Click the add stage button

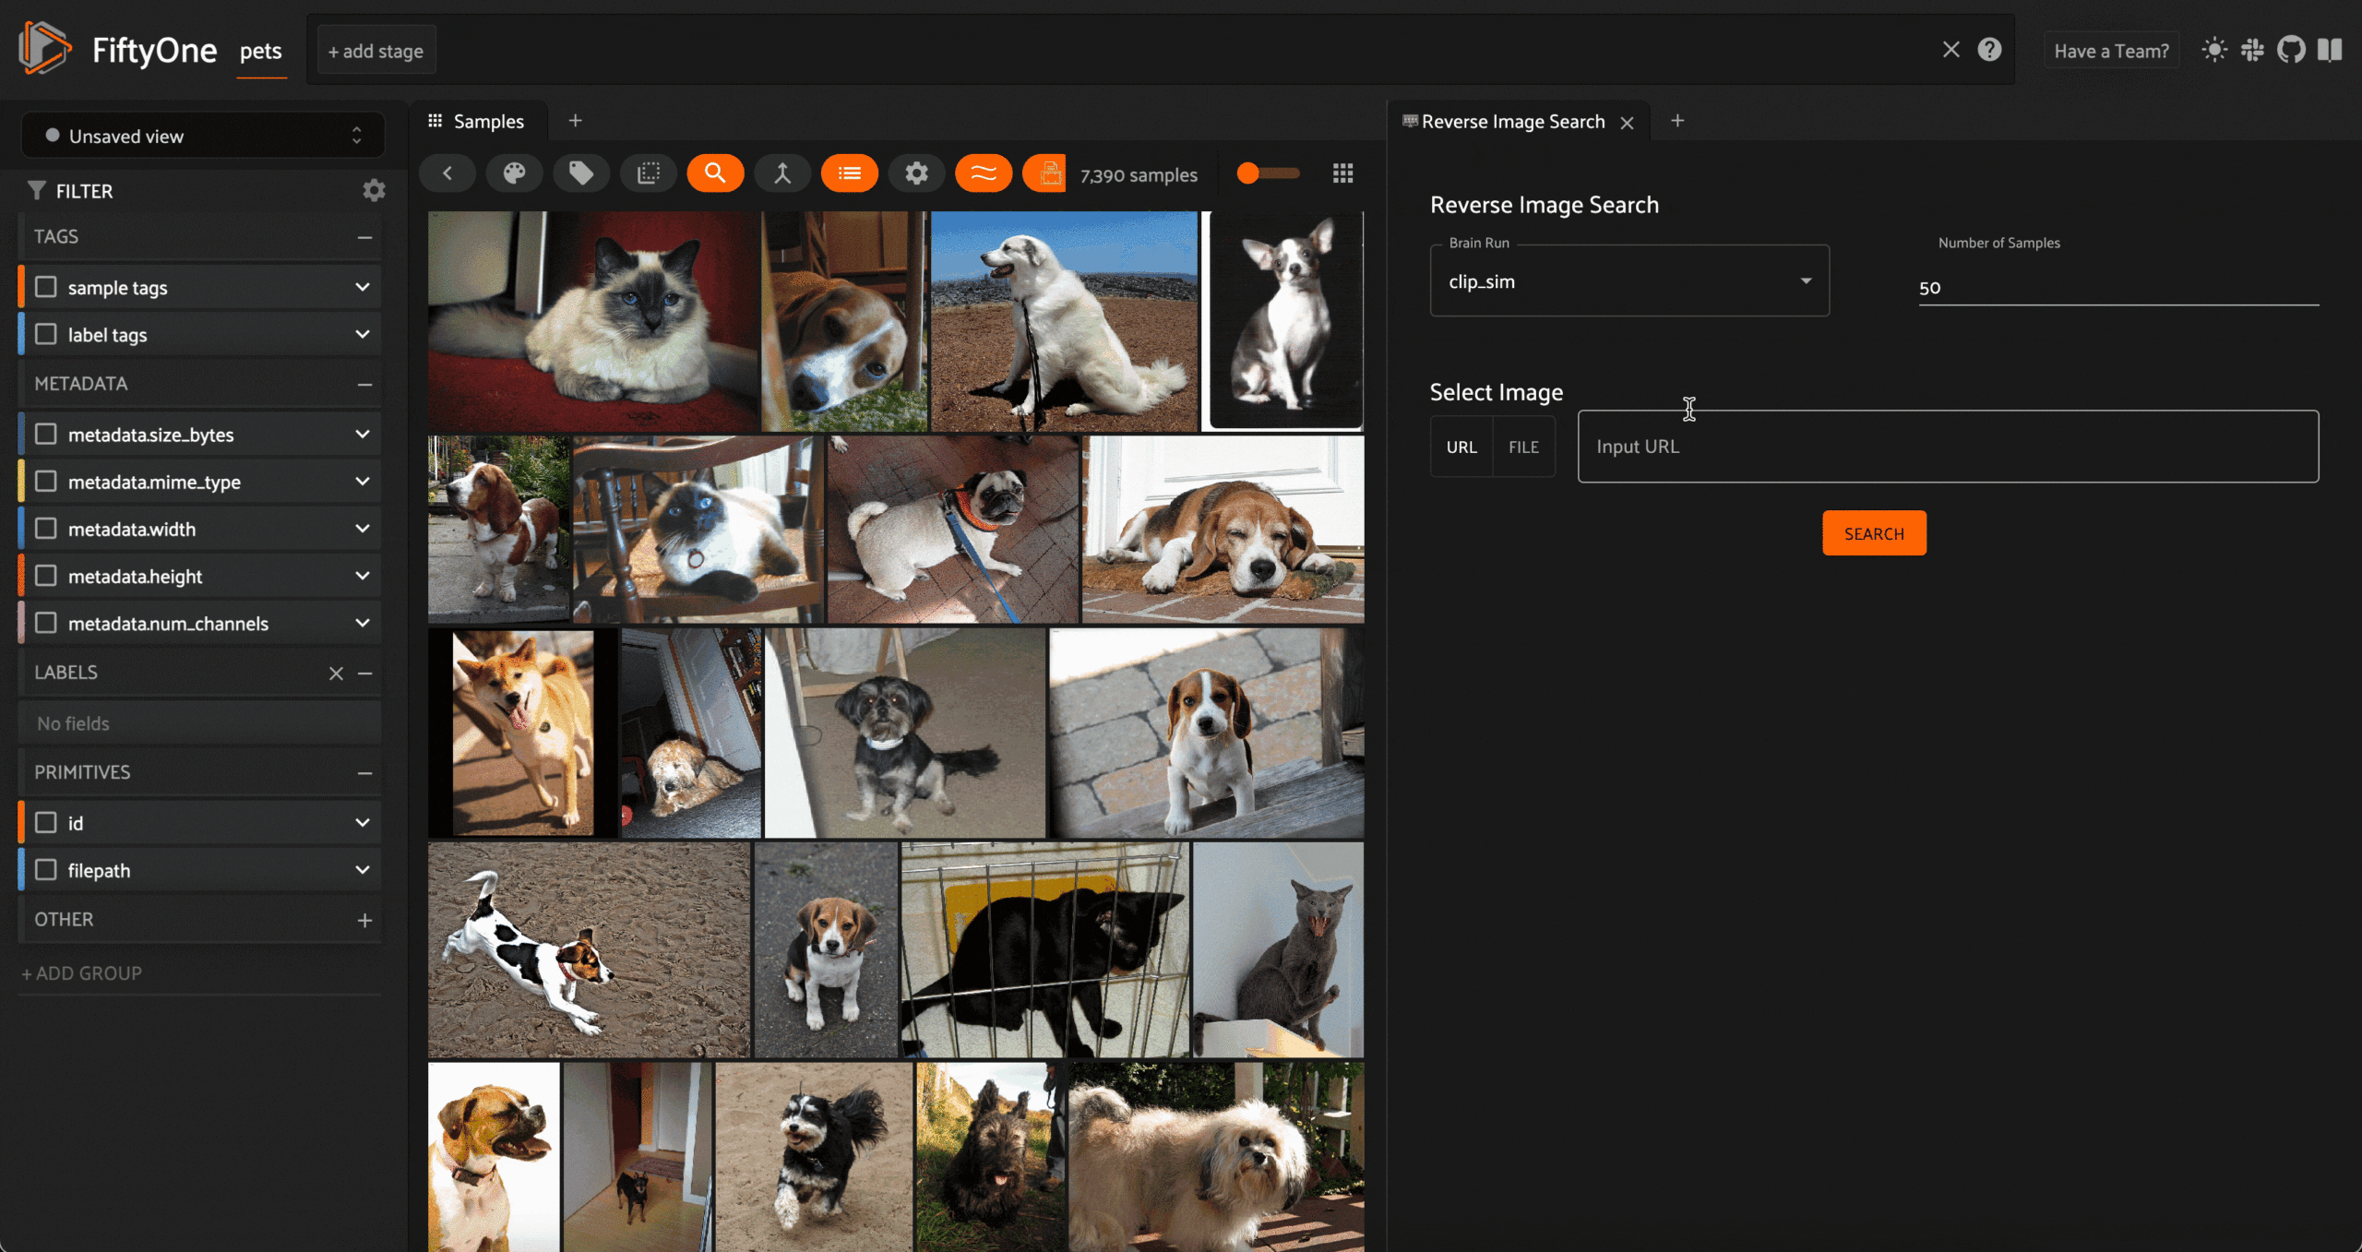click(x=376, y=51)
